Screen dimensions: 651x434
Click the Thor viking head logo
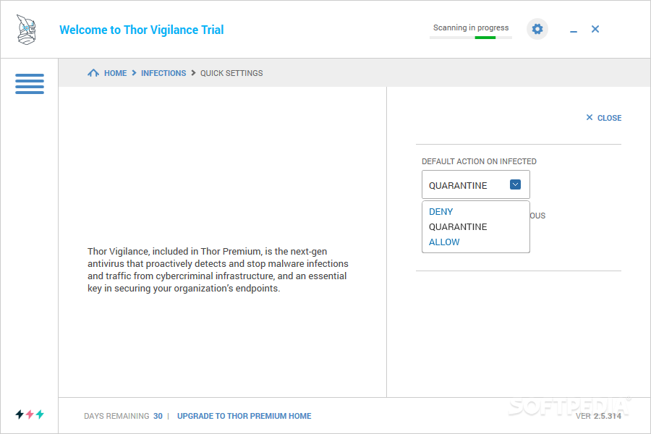pyautogui.click(x=27, y=30)
